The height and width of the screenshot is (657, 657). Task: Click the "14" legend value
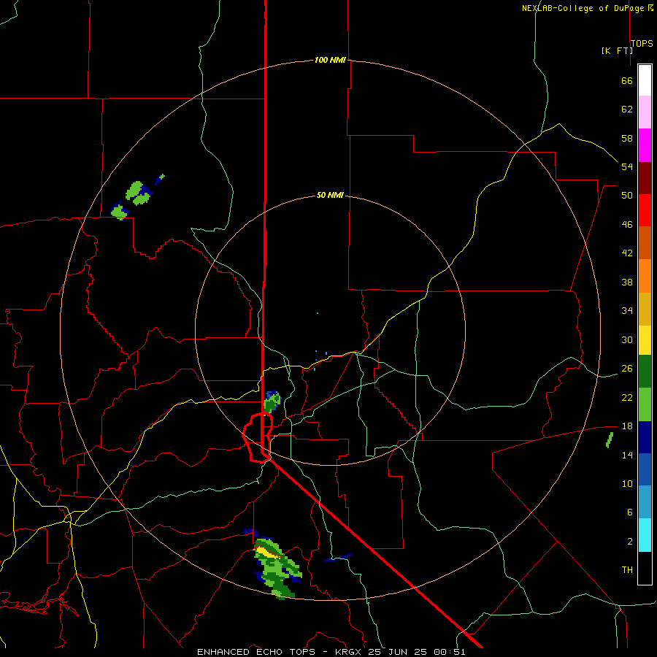627,455
